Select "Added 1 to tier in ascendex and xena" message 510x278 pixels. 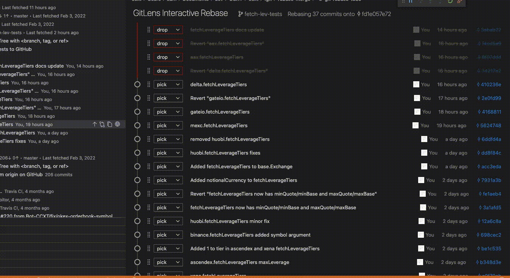(255, 248)
